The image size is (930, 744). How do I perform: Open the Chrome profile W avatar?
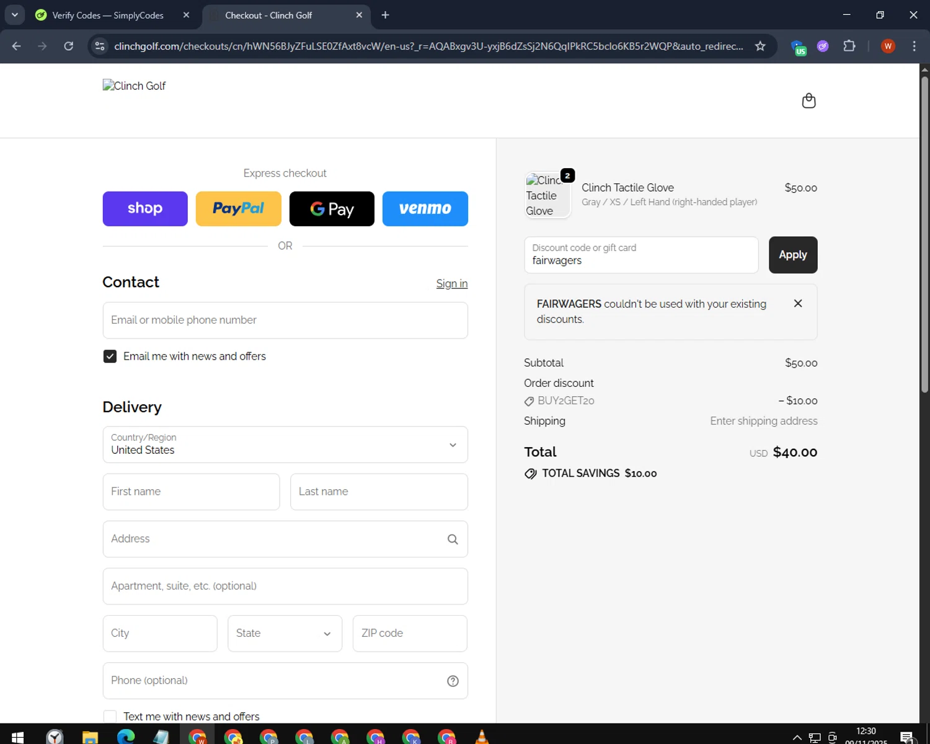888,46
